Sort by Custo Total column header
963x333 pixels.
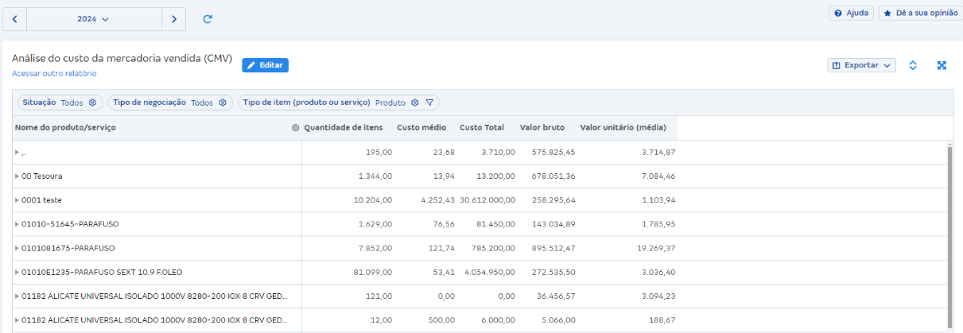tap(482, 128)
